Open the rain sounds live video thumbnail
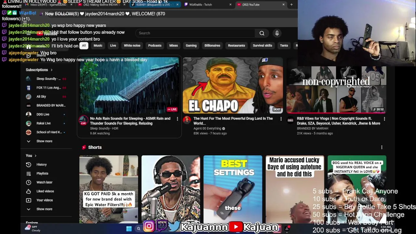The width and height of the screenshot is (416, 234). tap(129, 85)
